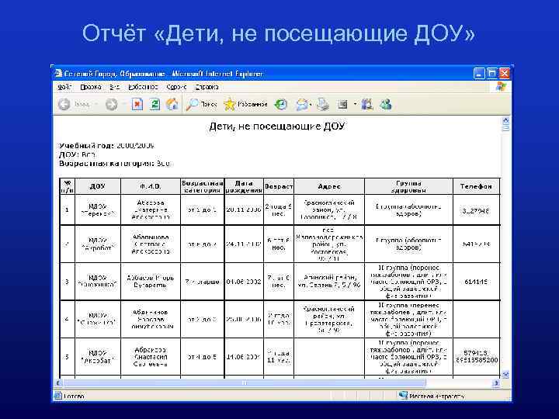Click the horizontal scrollbar thumb
The image size is (559, 419).
point(245,383)
